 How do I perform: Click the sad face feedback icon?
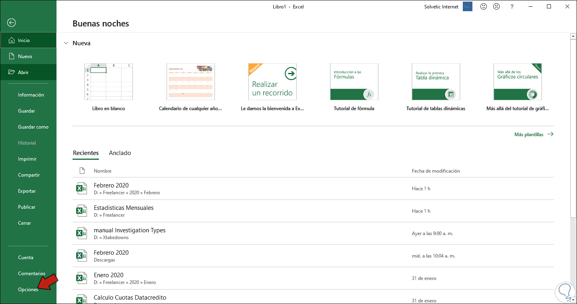pos(496,6)
